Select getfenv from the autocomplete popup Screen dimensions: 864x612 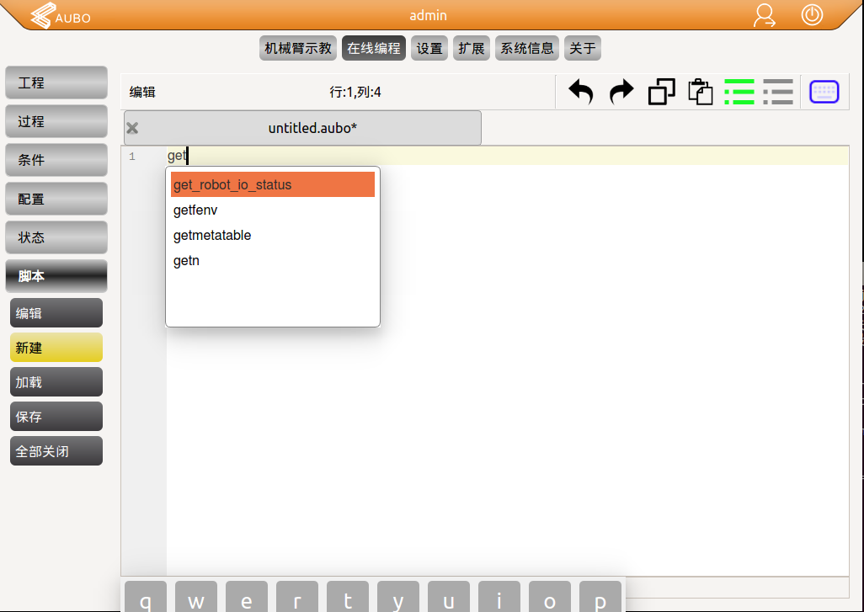(195, 210)
